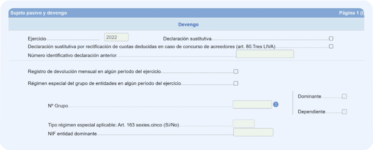Tick the Declaración sustitutiva checkbox

point(331,38)
